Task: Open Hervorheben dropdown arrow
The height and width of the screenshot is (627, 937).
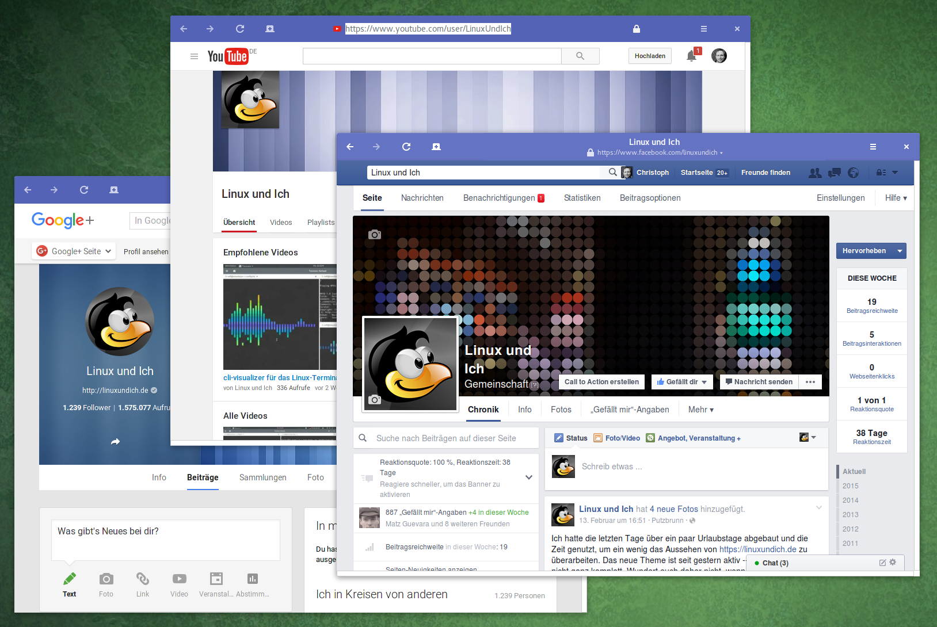Action: click(x=900, y=251)
